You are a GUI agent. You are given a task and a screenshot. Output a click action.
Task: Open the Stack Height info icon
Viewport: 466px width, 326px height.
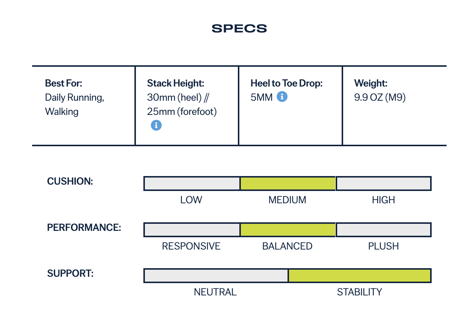pyautogui.click(x=156, y=125)
